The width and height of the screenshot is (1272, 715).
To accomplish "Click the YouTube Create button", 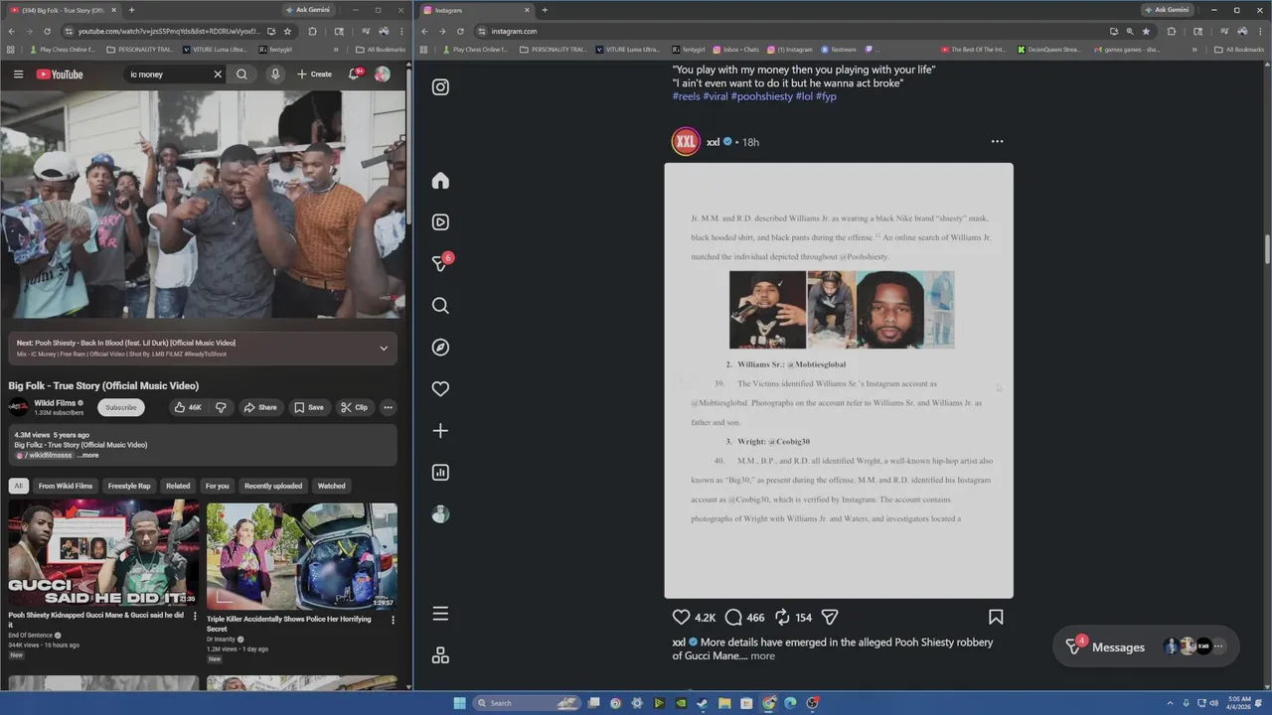I will tap(314, 74).
